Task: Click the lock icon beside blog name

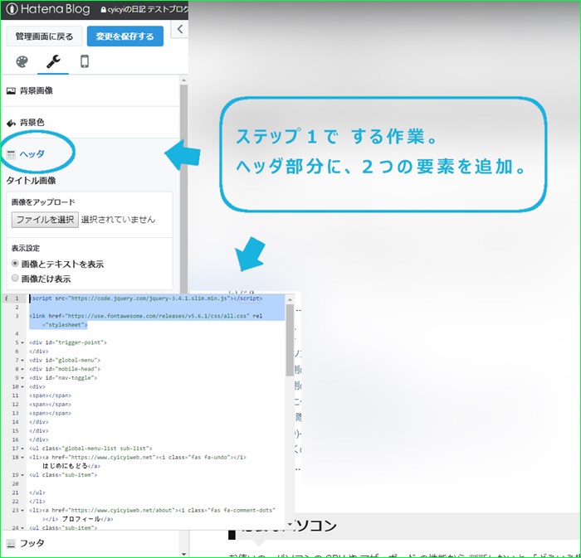Action: pos(104,10)
